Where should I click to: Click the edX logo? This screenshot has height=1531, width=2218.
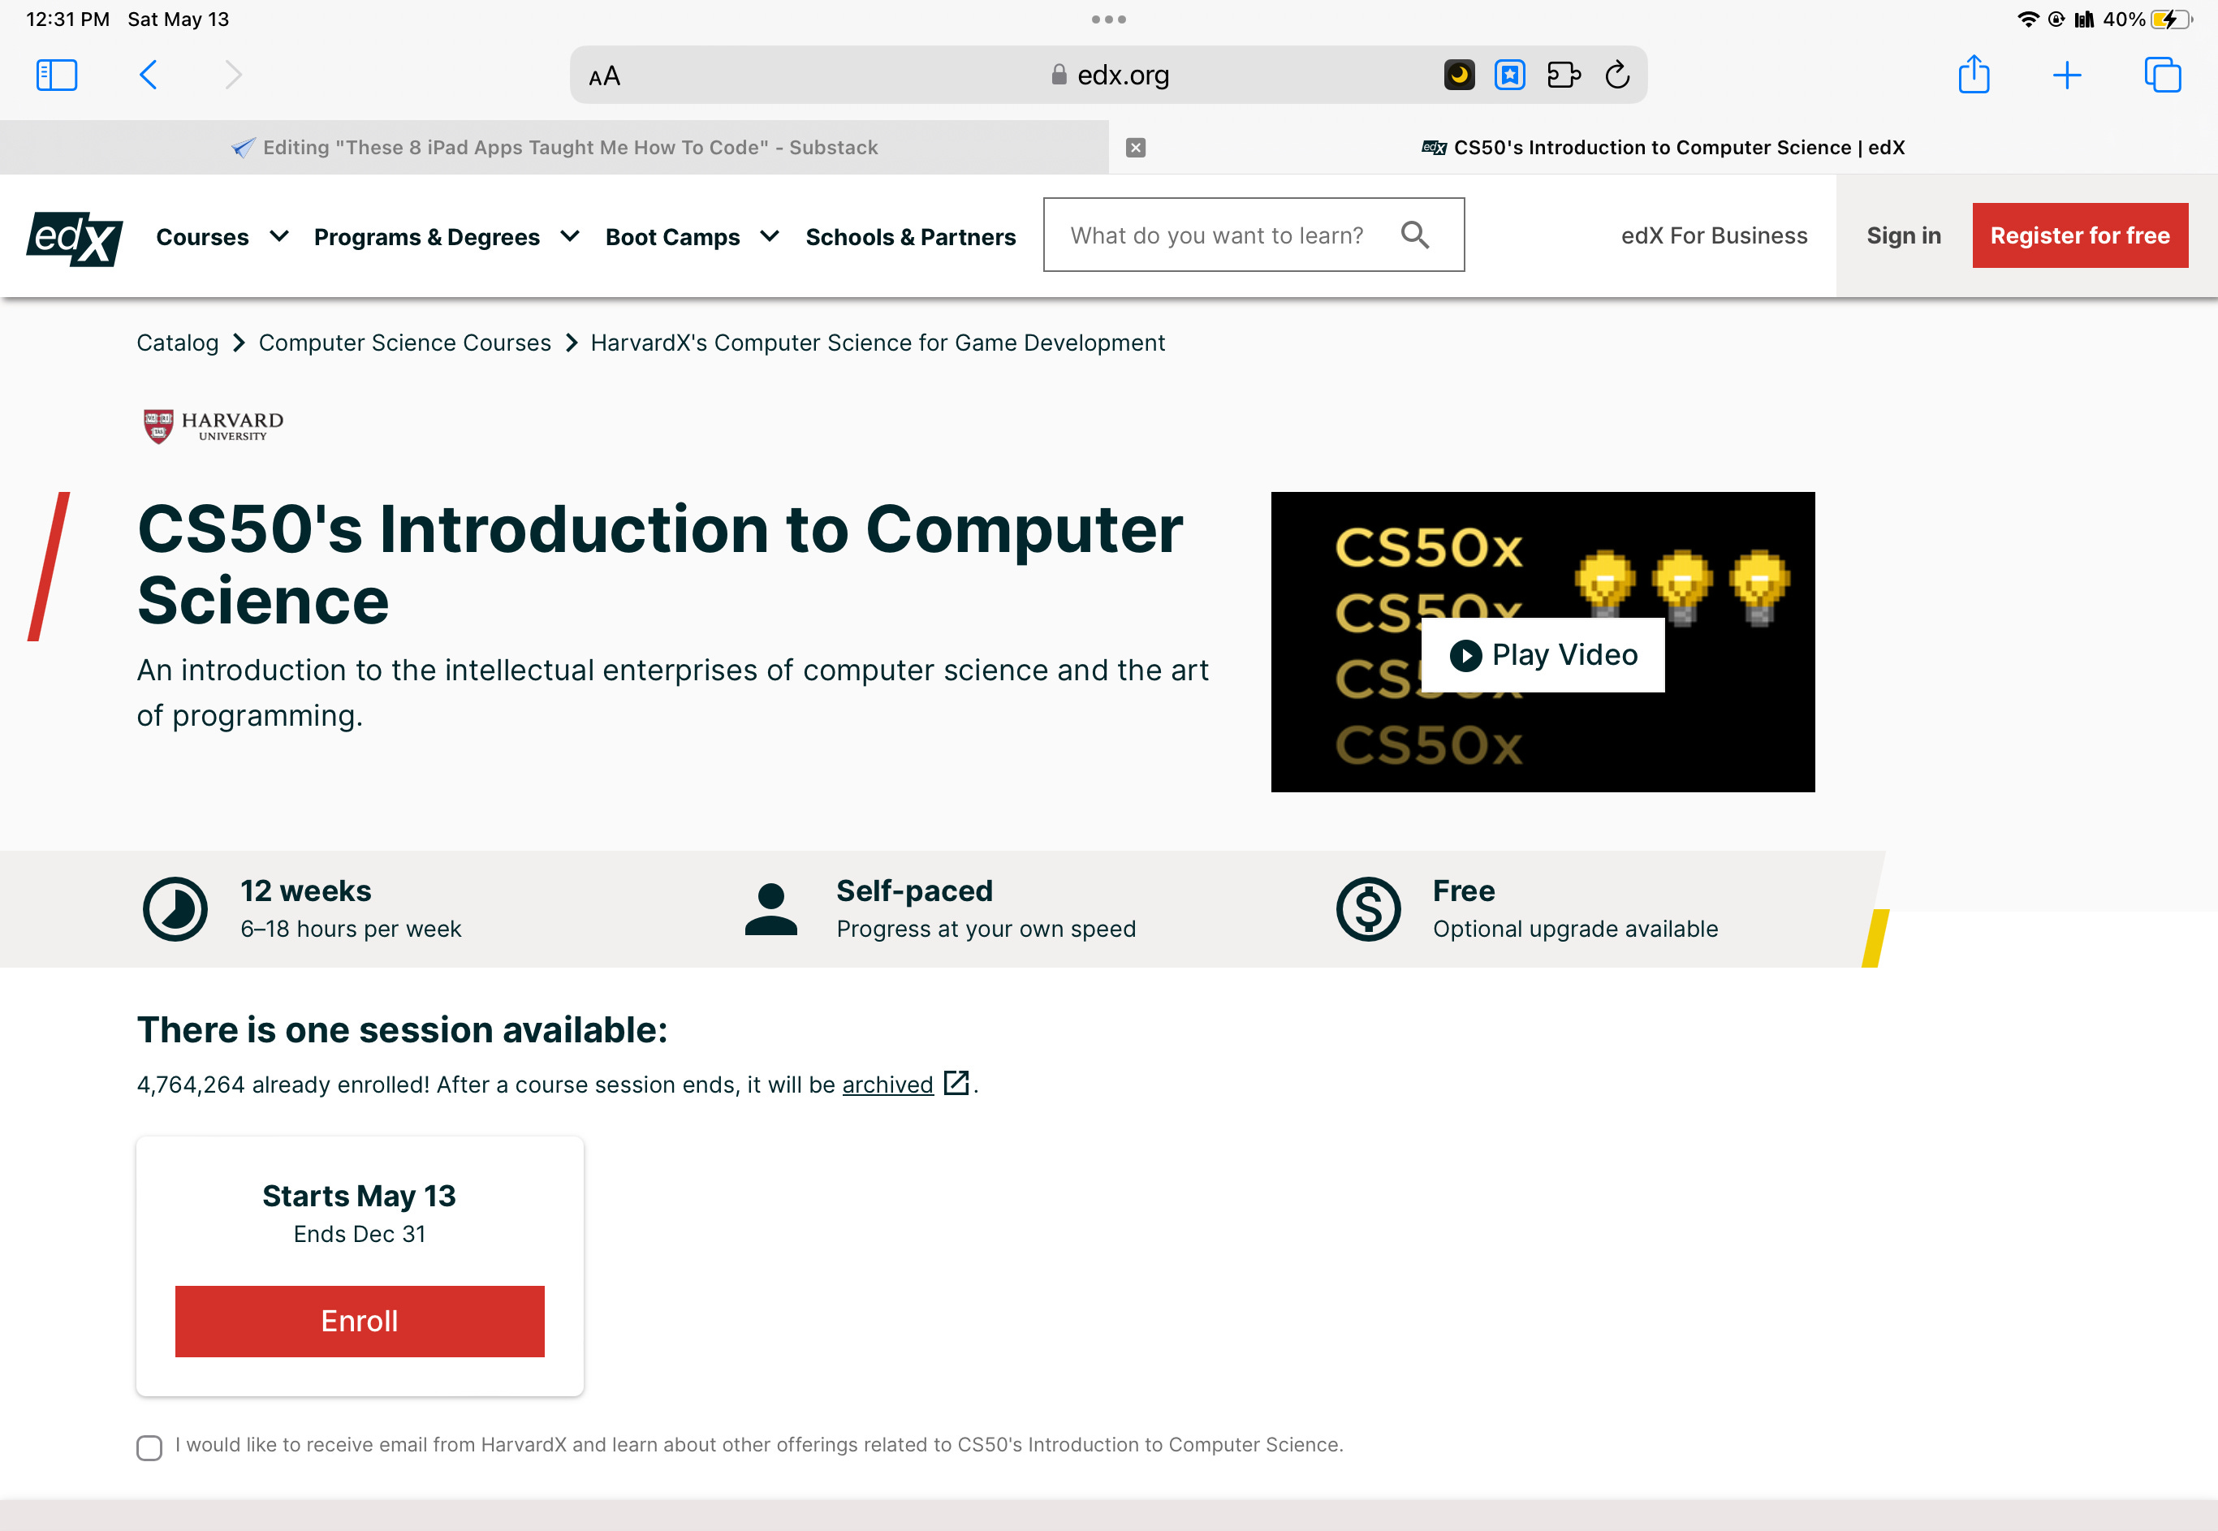click(75, 238)
